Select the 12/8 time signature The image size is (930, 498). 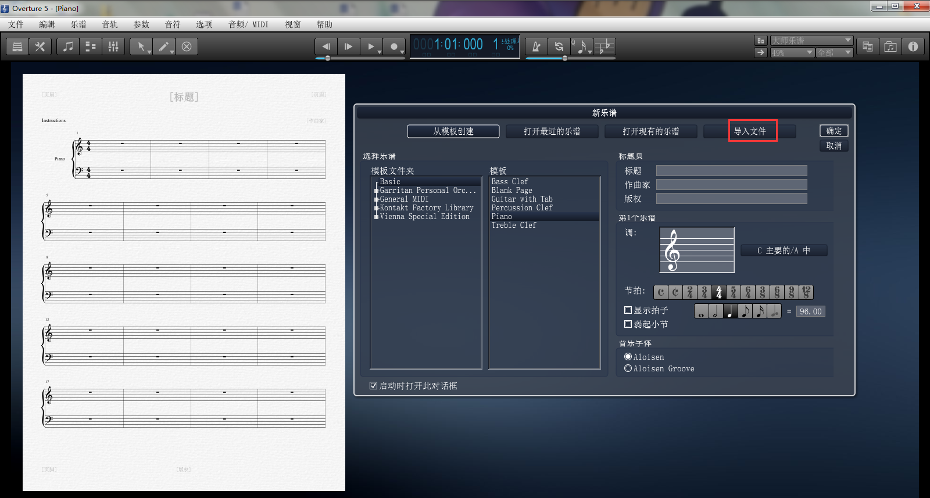coord(806,292)
